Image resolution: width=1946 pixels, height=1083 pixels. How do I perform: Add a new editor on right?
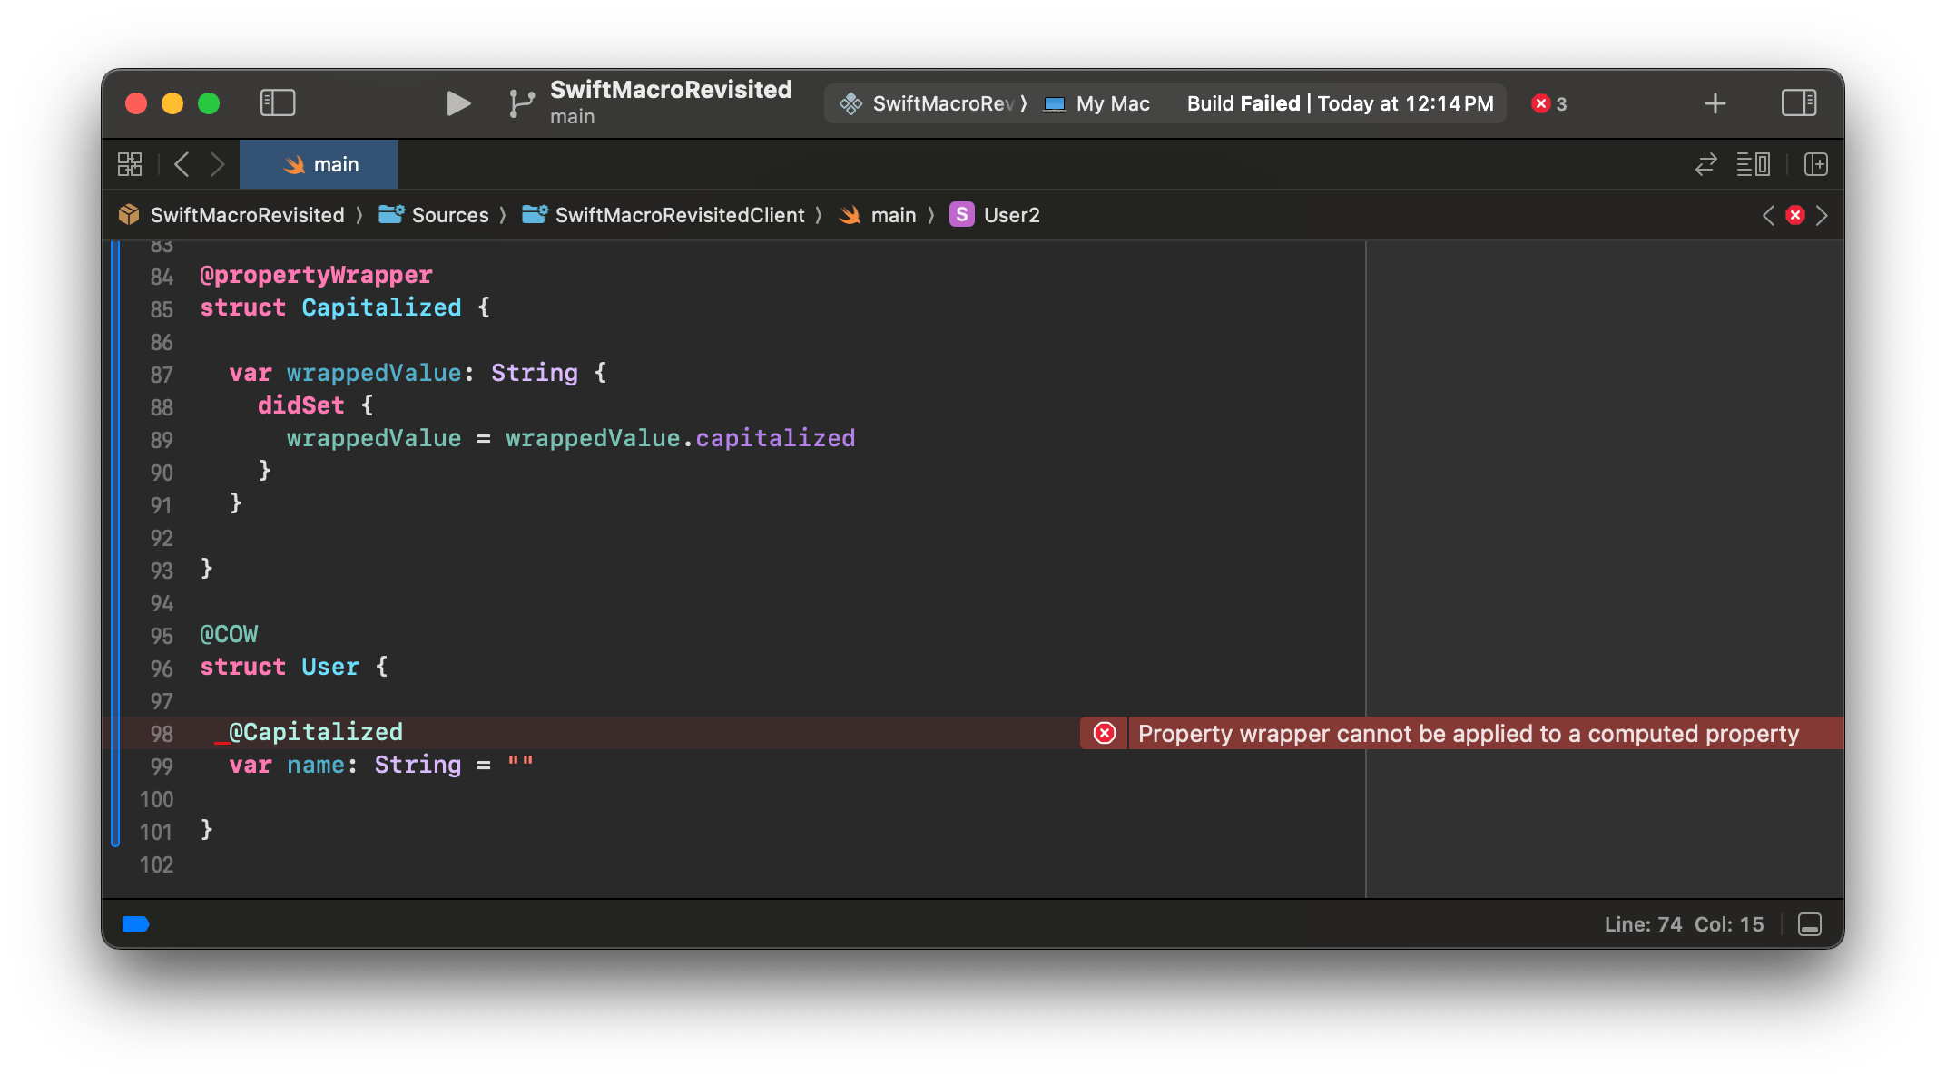[x=1815, y=164]
